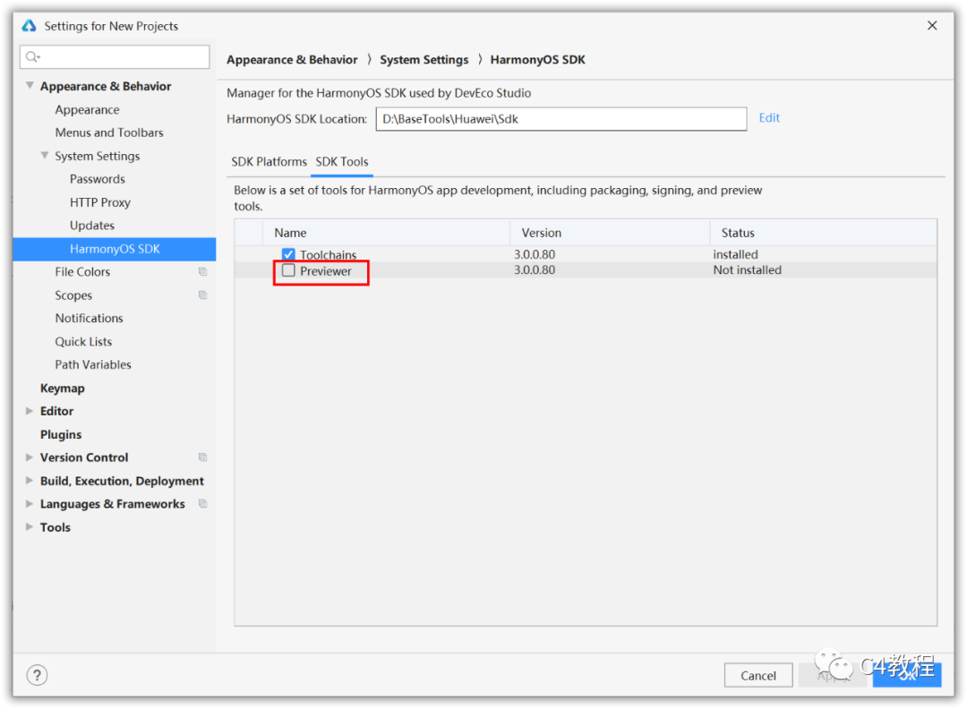Click the Name column header
The height and width of the screenshot is (709, 967).
pos(386,233)
